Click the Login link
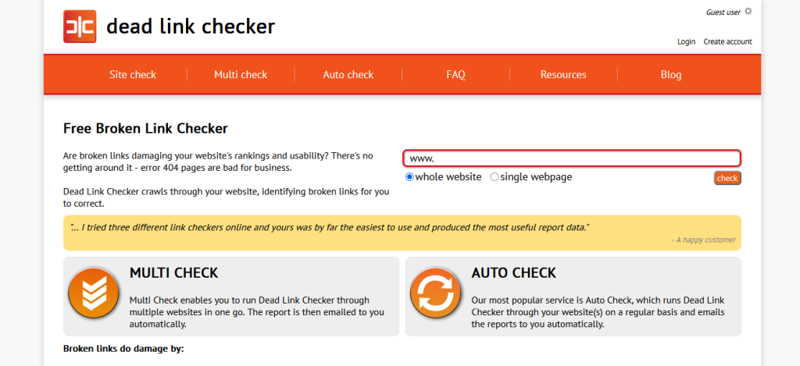 click(x=686, y=42)
